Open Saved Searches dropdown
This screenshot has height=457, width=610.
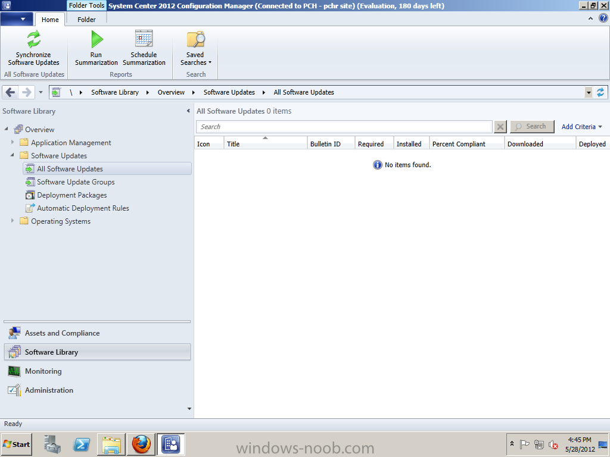click(195, 48)
